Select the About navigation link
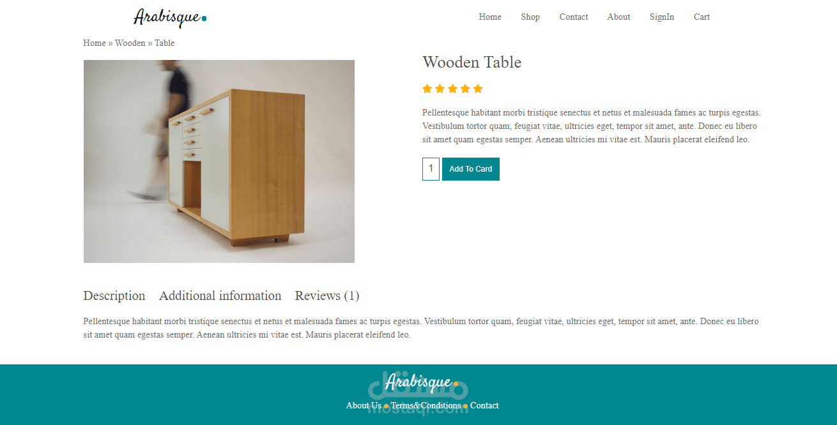837x425 pixels. (618, 17)
